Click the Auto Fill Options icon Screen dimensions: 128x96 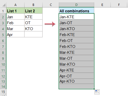[x=97, y=92]
